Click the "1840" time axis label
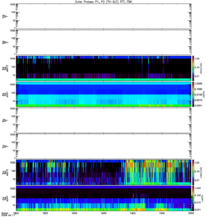Image resolution: width=207 pixels, height=221 pixels. [74, 213]
